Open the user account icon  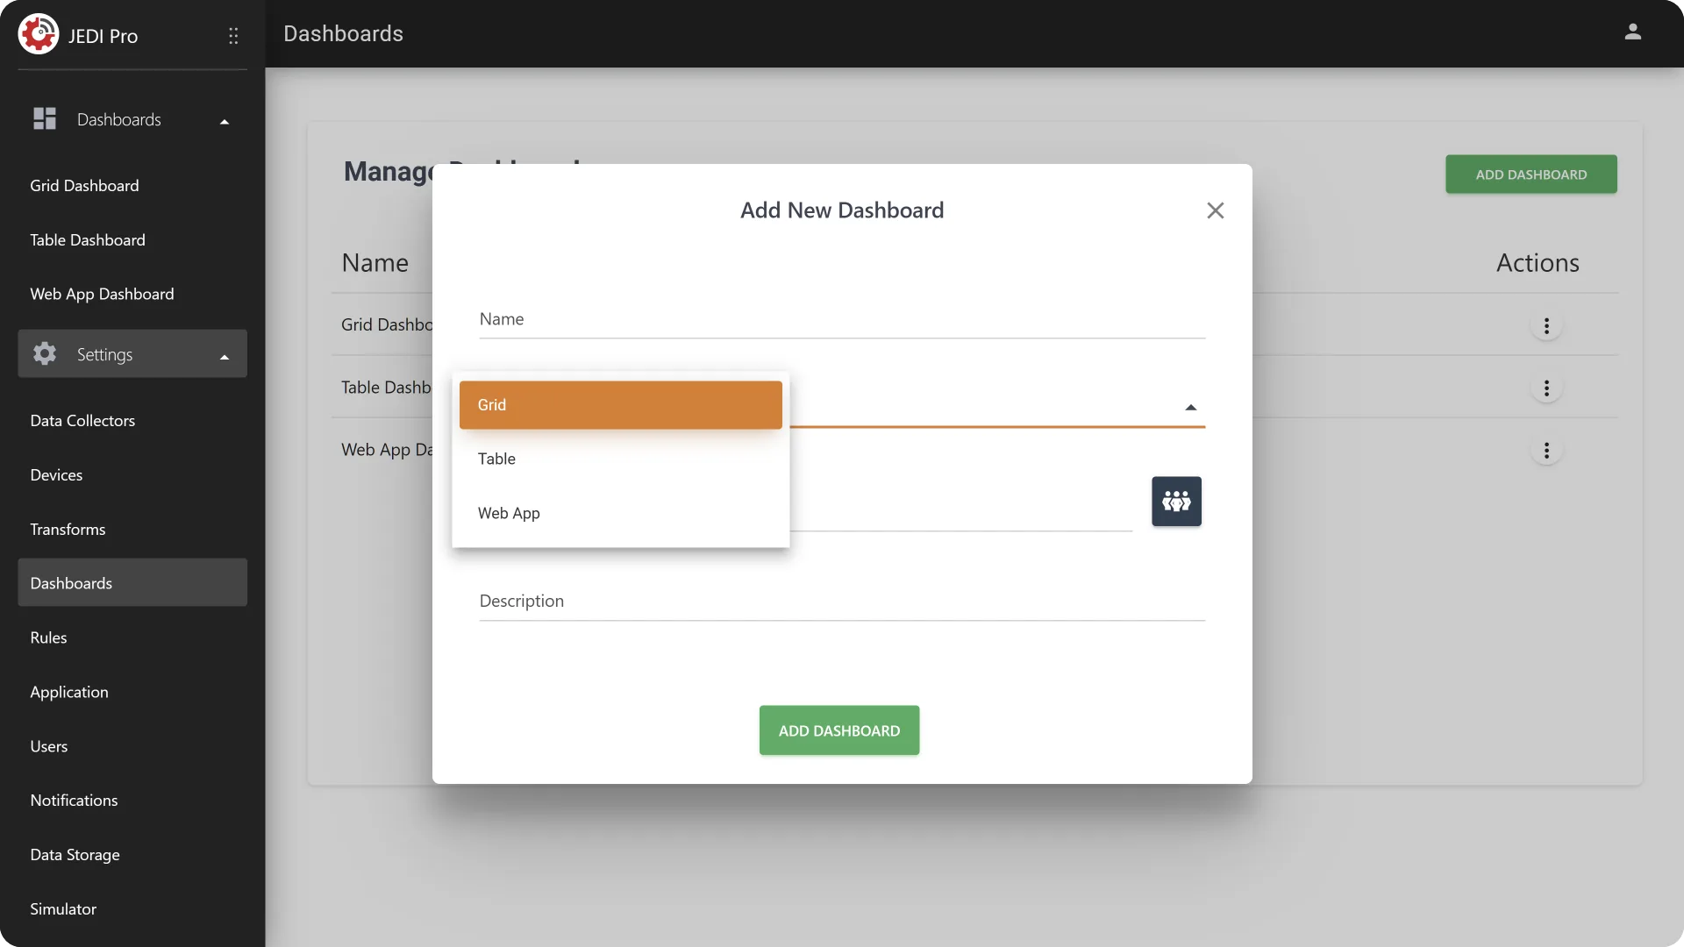click(1632, 32)
